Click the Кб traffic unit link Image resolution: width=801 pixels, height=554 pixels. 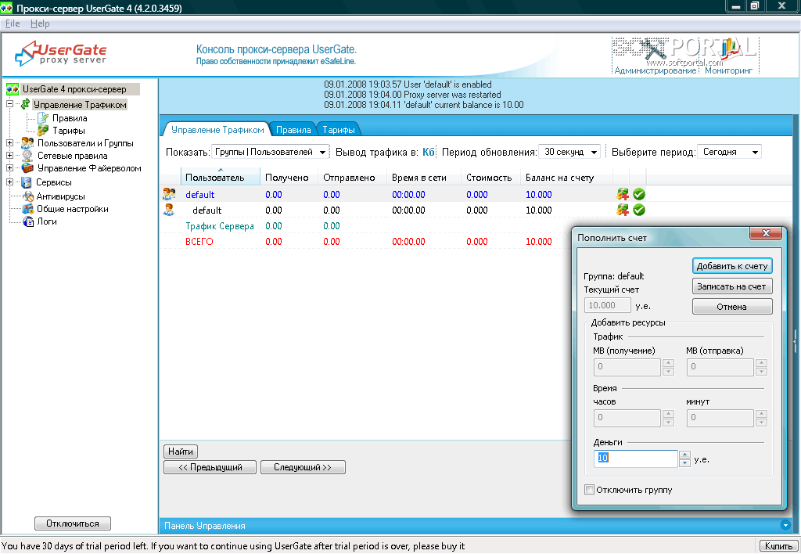(x=428, y=153)
